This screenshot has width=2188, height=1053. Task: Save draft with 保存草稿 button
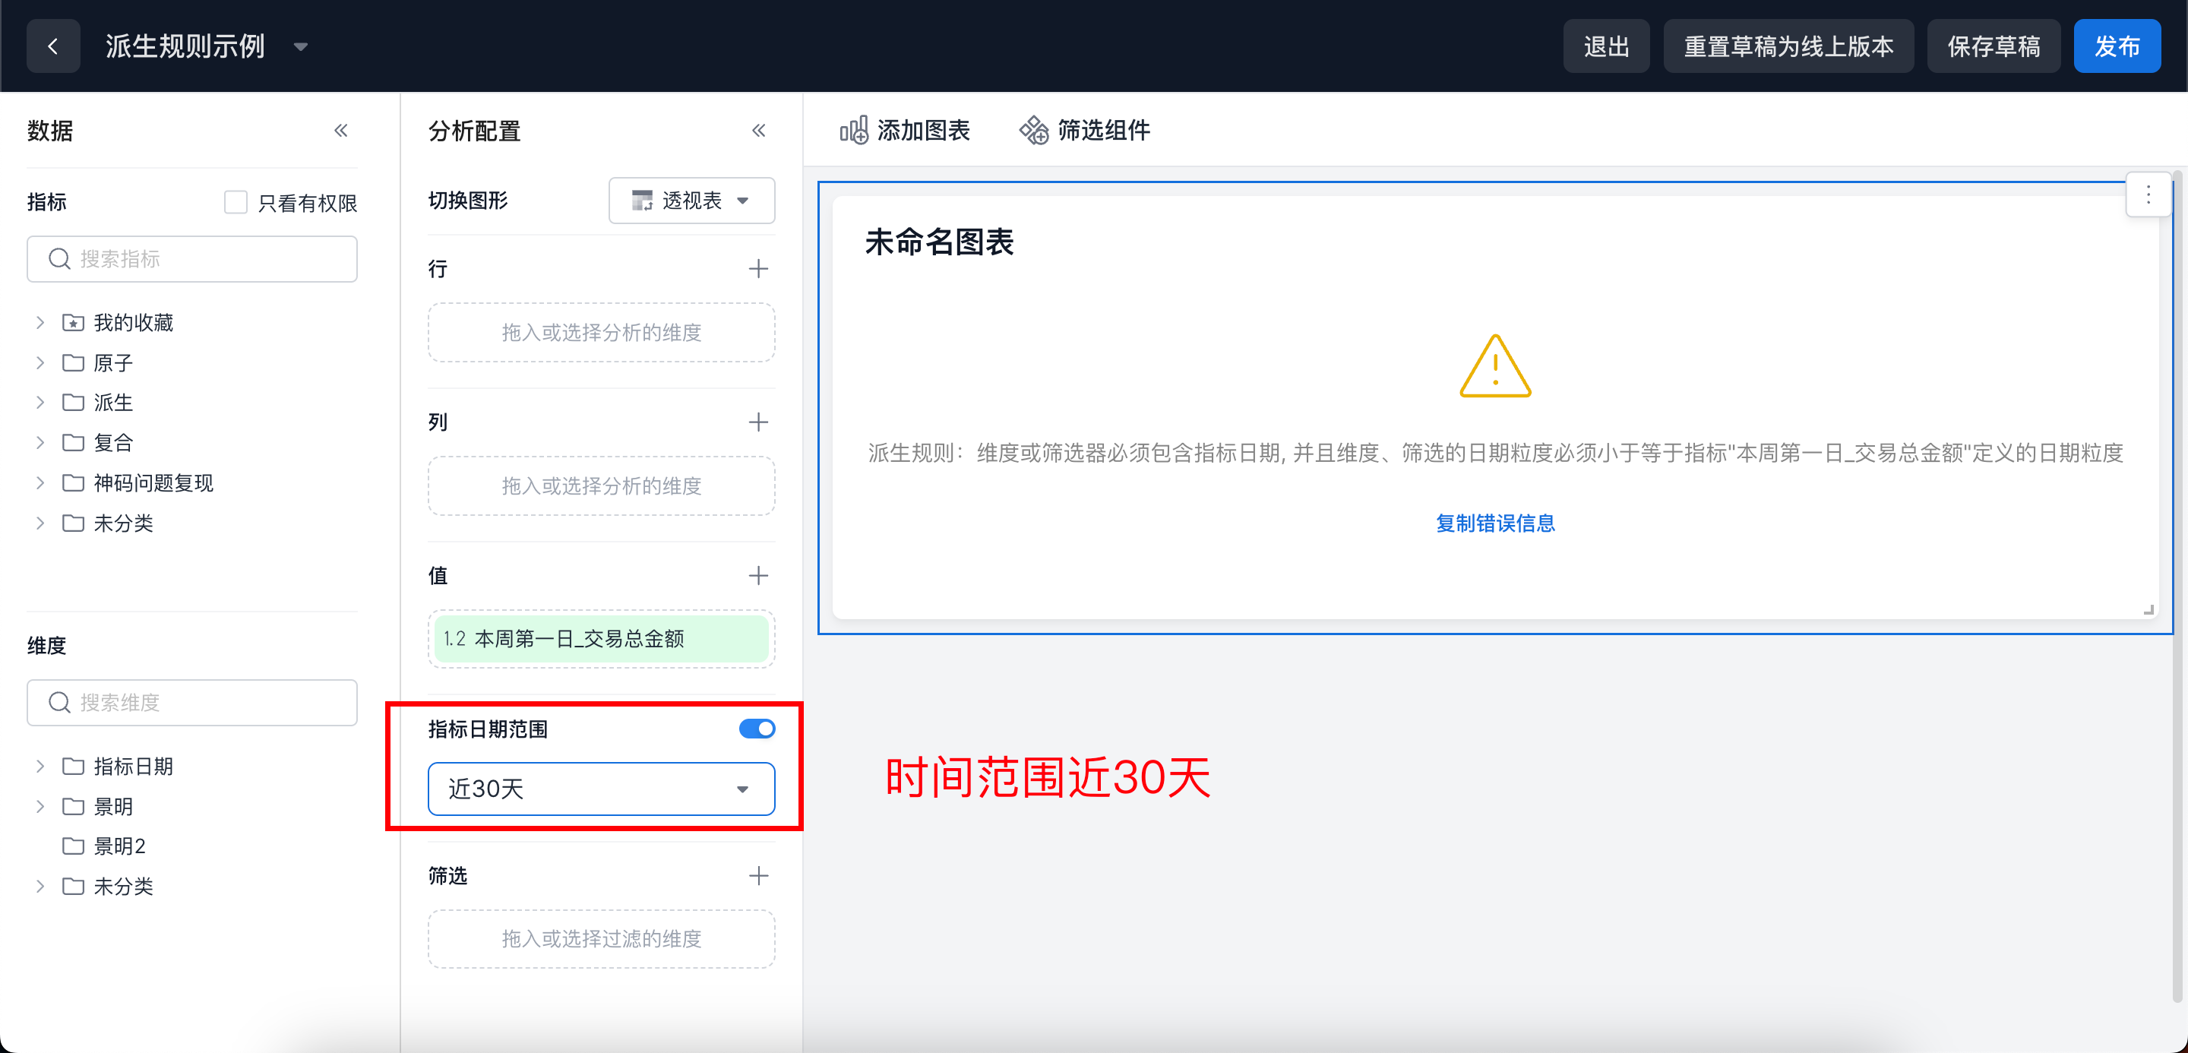click(x=1993, y=46)
